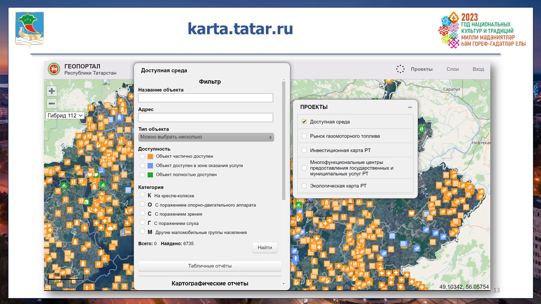Open the Слои menu item
This screenshot has width=541, height=304.
(452, 69)
